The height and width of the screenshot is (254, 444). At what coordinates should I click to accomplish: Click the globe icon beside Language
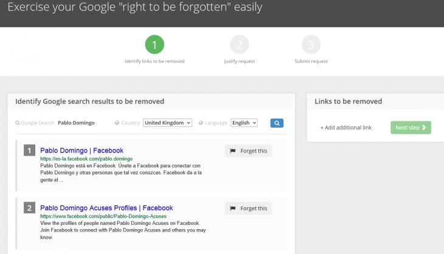click(201, 123)
